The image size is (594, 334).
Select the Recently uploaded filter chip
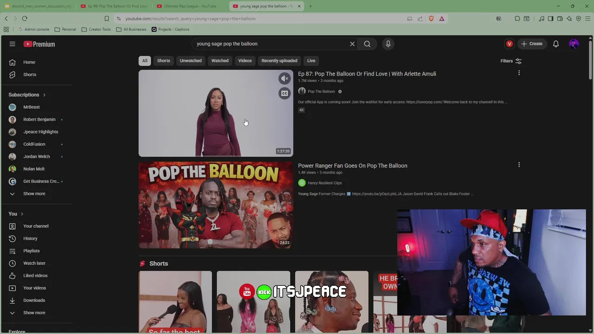click(x=279, y=61)
